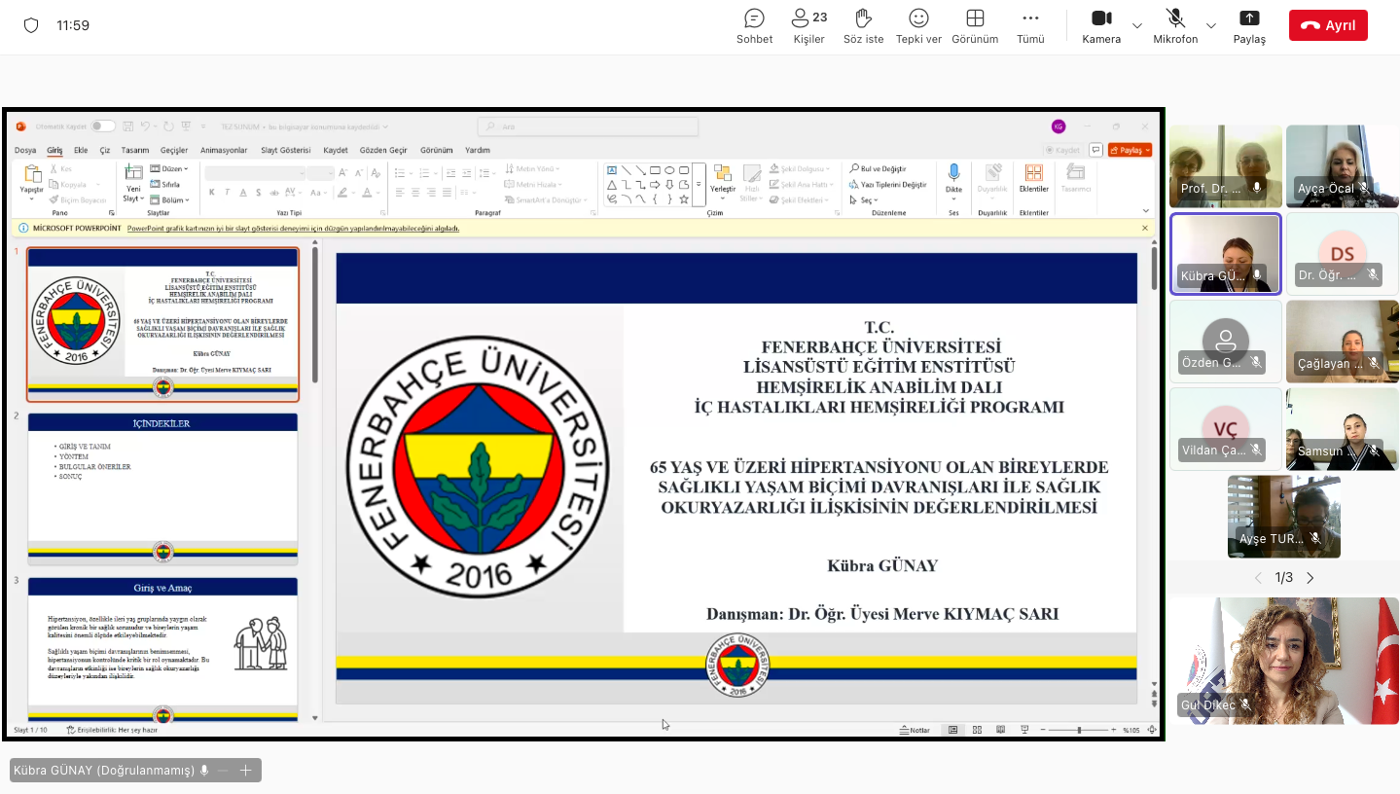
Task: Toggle Otomatik Kaydet switch in PowerPoint
Action: click(103, 126)
